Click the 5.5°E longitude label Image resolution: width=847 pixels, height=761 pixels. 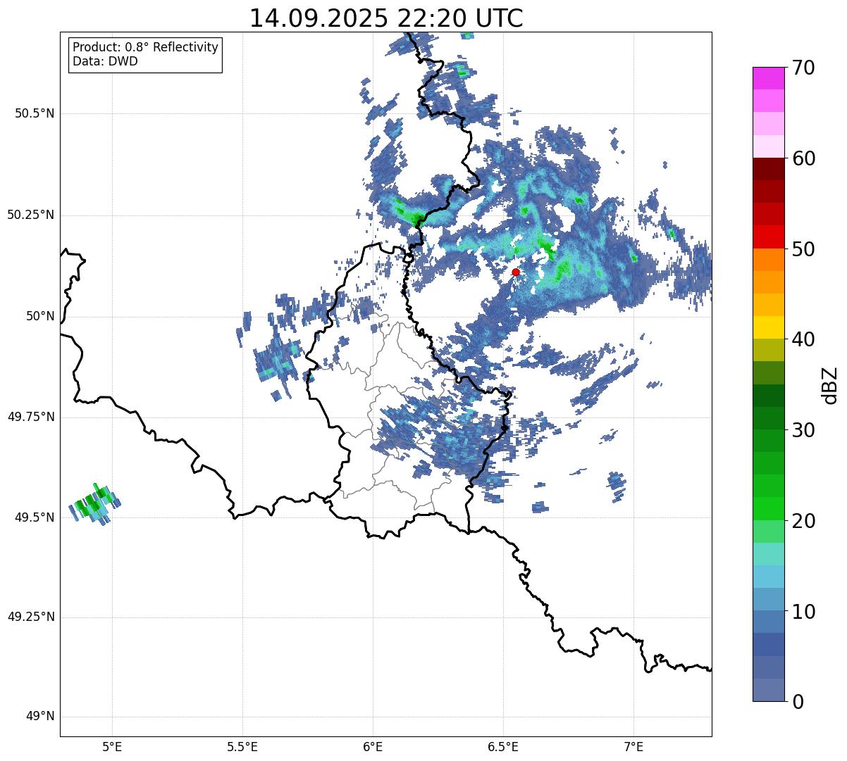coord(242,746)
